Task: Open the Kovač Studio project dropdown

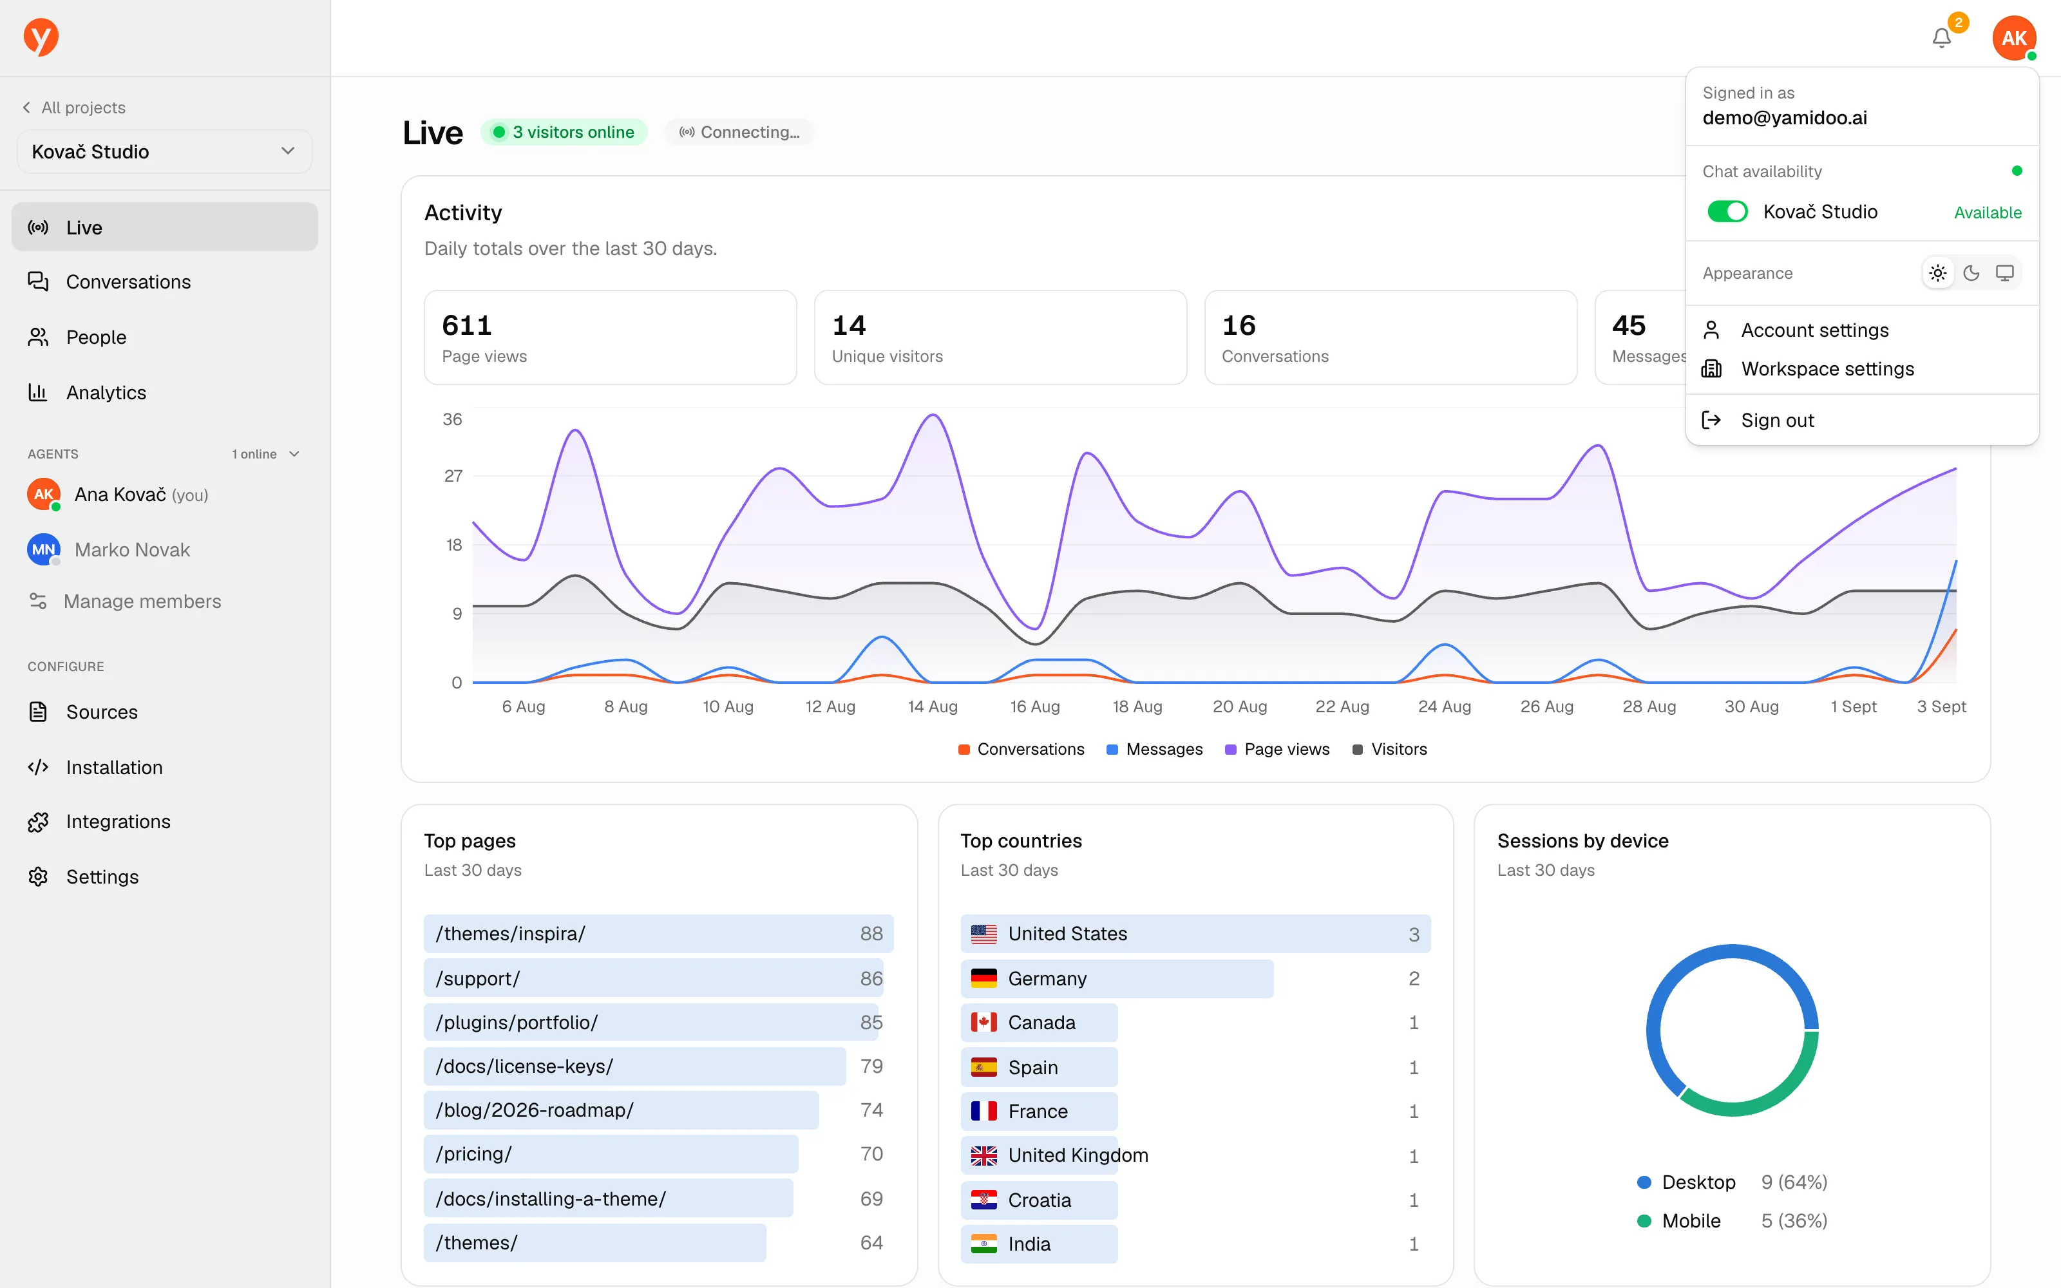Action: [164, 151]
